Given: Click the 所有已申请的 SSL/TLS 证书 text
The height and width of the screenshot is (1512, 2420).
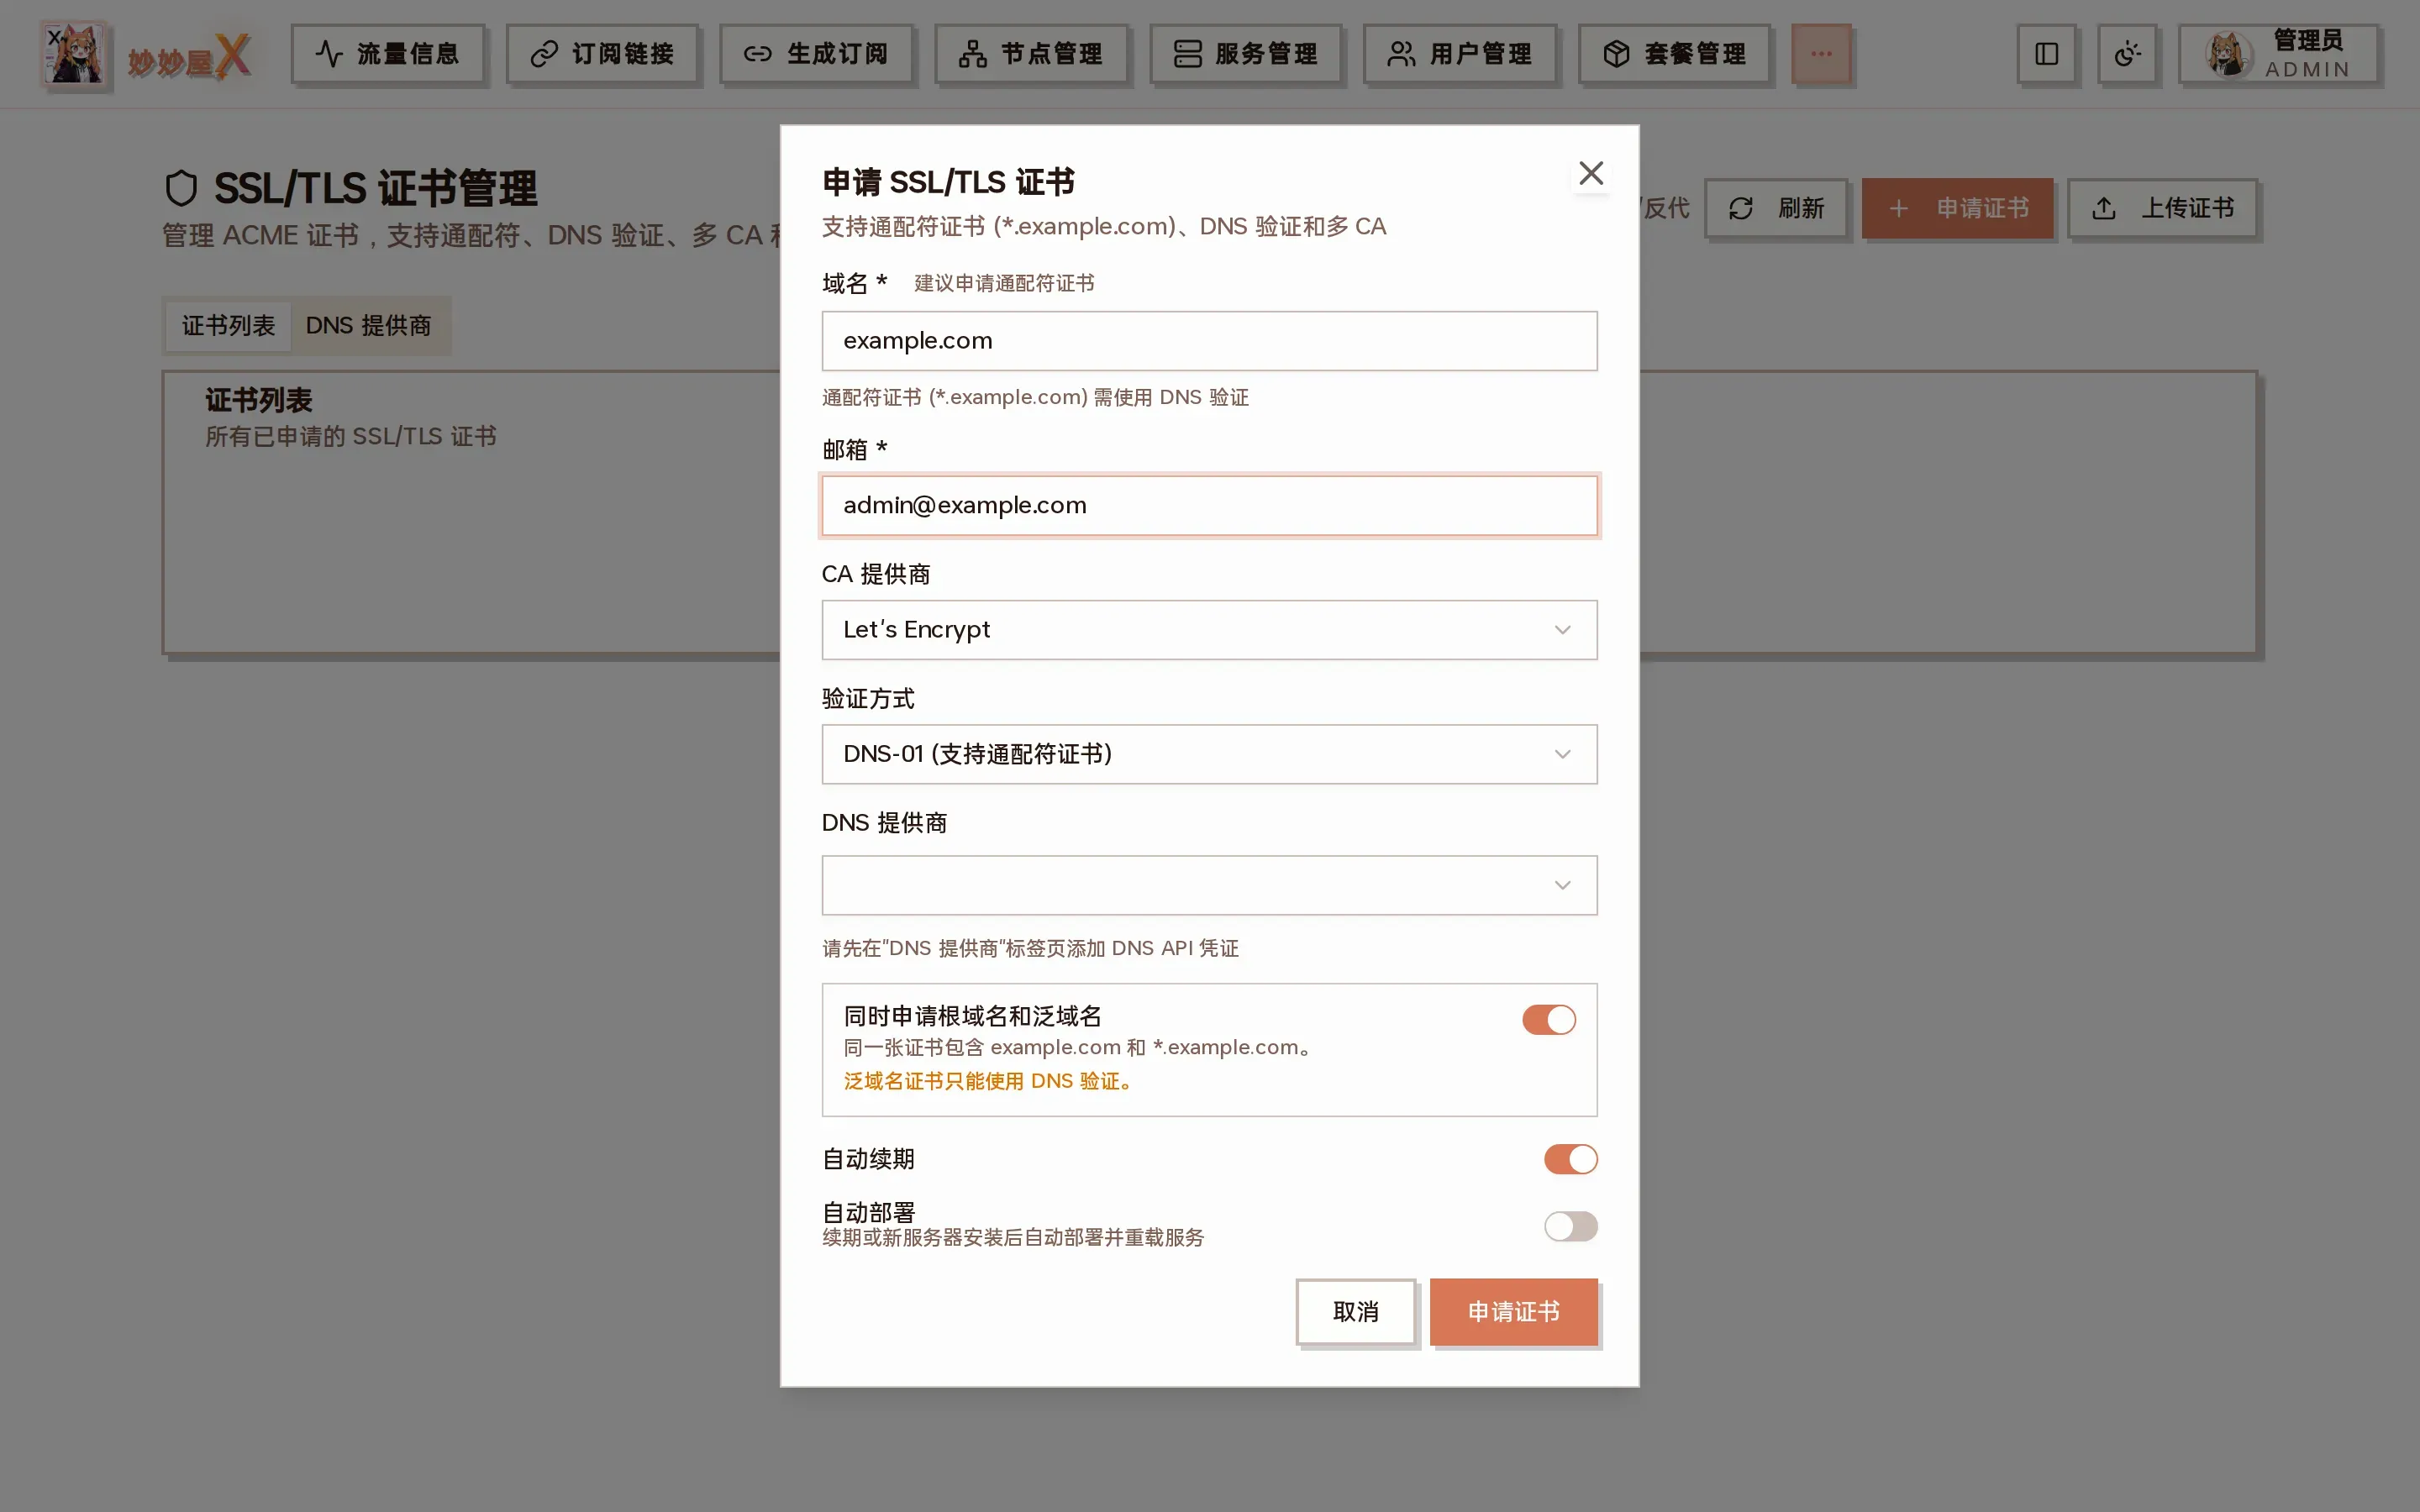Looking at the screenshot, I should 350,437.
